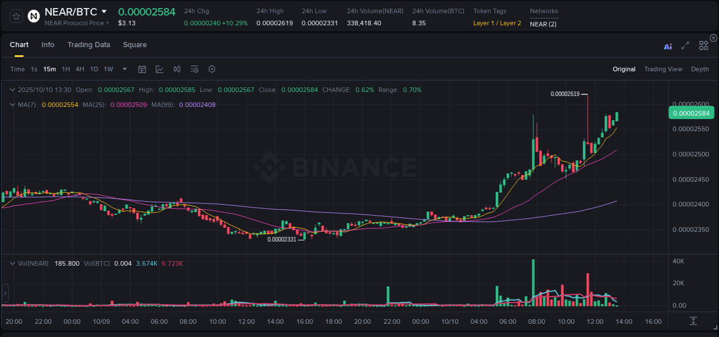Click the Layer 1 / Layer 2 token tag
This screenshot has width=719, height=337.
[497, 23]
